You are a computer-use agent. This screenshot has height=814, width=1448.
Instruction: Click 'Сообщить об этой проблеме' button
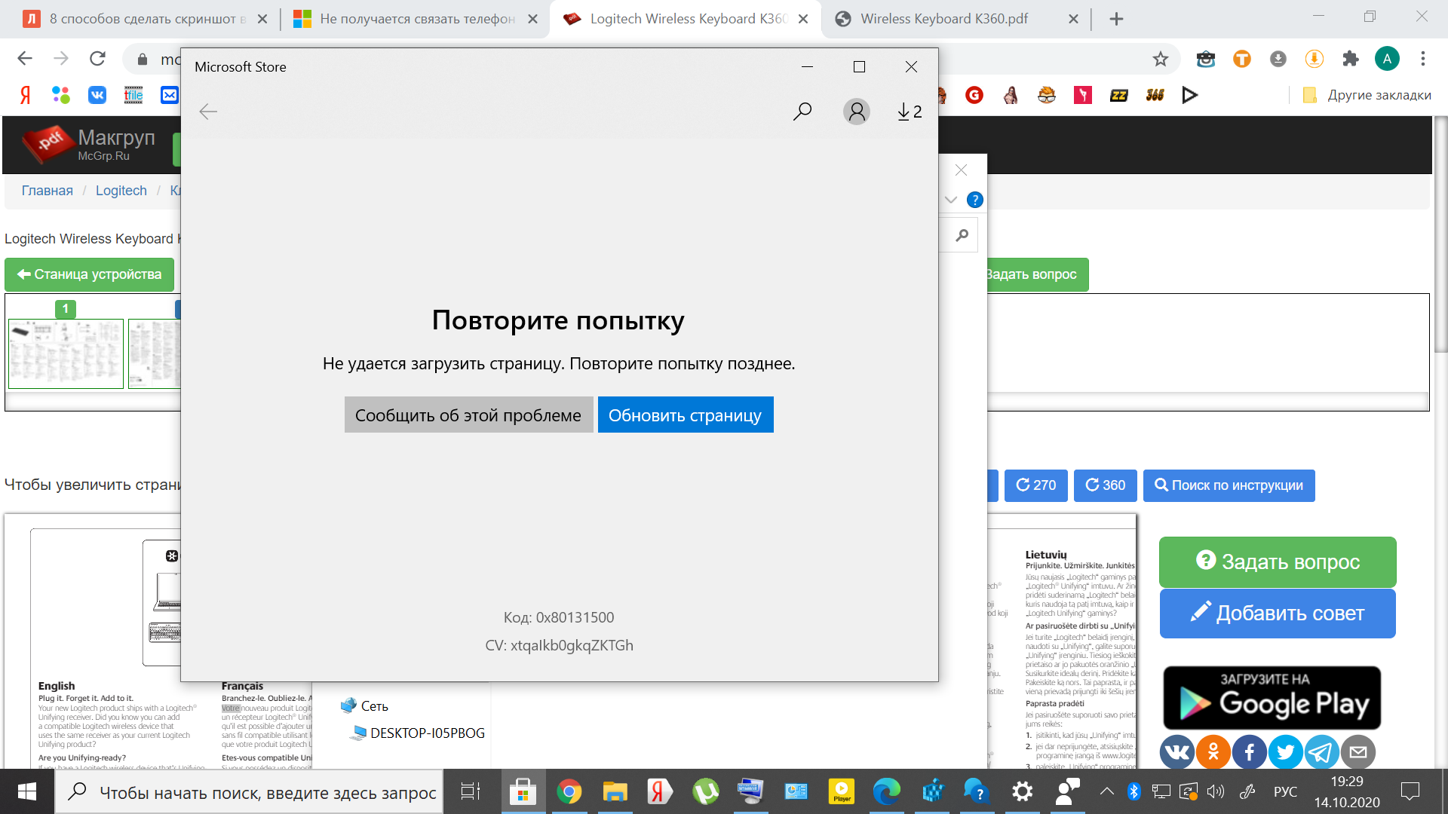(x=468, y=415)
